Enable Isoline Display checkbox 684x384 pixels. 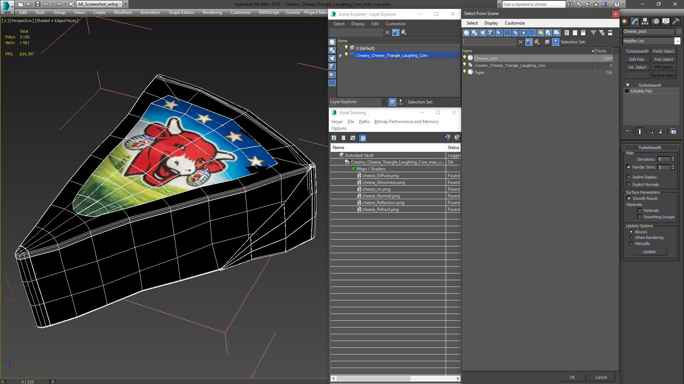pyautogui.click(x=629, y=177)
